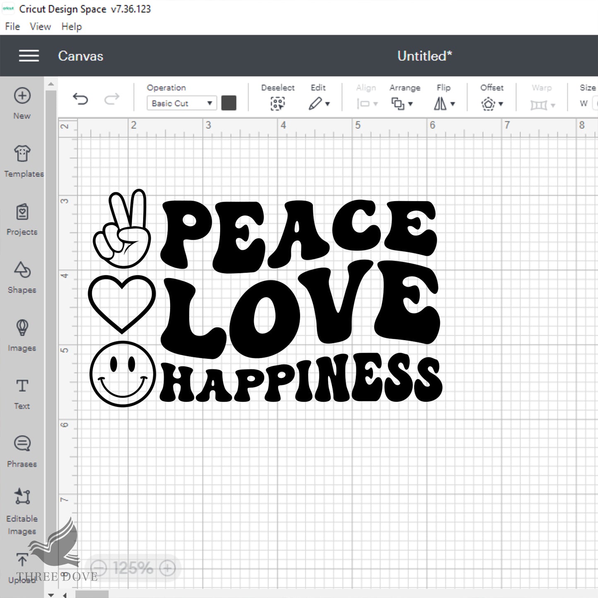Expand the Warp dropdown arrow
This screenshot has height=598, width=598.
coord(553,105)
